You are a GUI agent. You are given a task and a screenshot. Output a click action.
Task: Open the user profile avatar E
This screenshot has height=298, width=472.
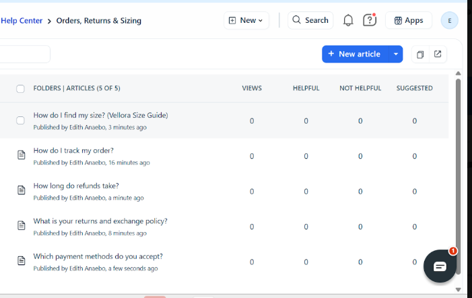tap(449, 20)
